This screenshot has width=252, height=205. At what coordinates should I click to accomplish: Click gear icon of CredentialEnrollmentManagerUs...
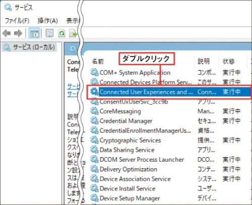click(x=94, y=130)
